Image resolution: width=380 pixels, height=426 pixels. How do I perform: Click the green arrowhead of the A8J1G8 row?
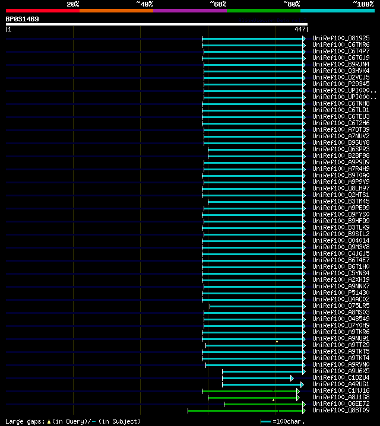point(298,398)
